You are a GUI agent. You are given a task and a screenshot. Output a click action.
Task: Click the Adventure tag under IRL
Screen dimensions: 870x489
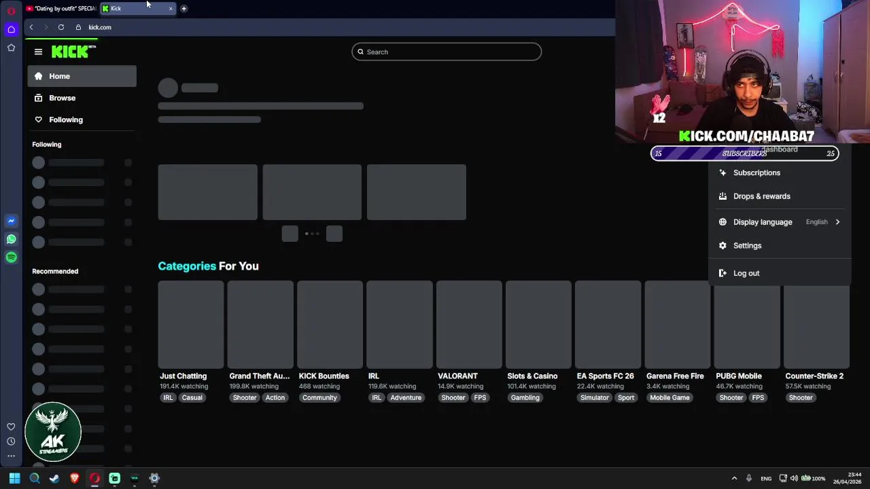[406, 398]
